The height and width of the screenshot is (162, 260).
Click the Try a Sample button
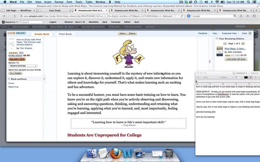(x=15, y=73)
